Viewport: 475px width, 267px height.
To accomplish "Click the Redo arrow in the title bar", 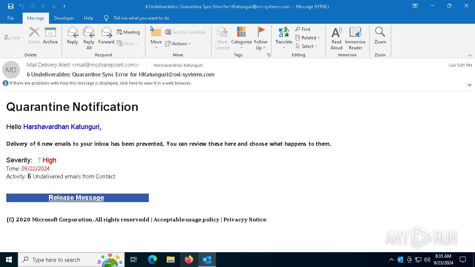I will coord(32,6).
